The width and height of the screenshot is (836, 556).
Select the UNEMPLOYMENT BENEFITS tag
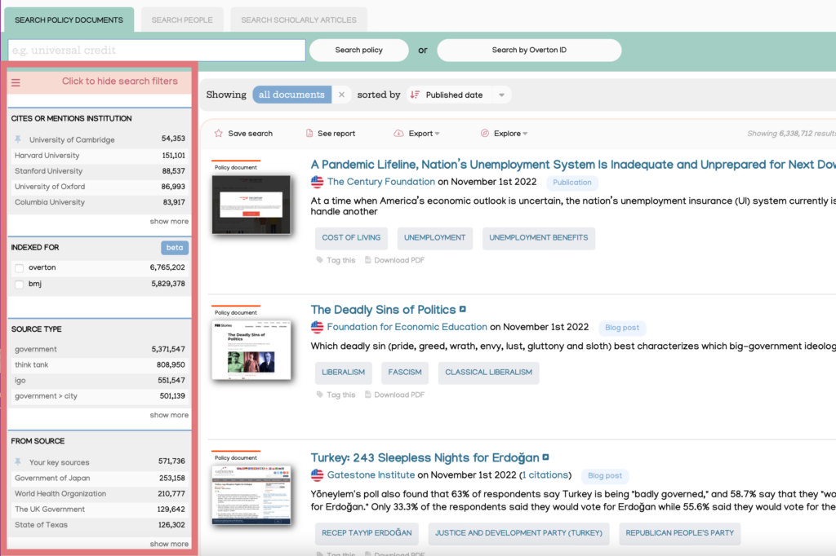click(x=539, y=238)
